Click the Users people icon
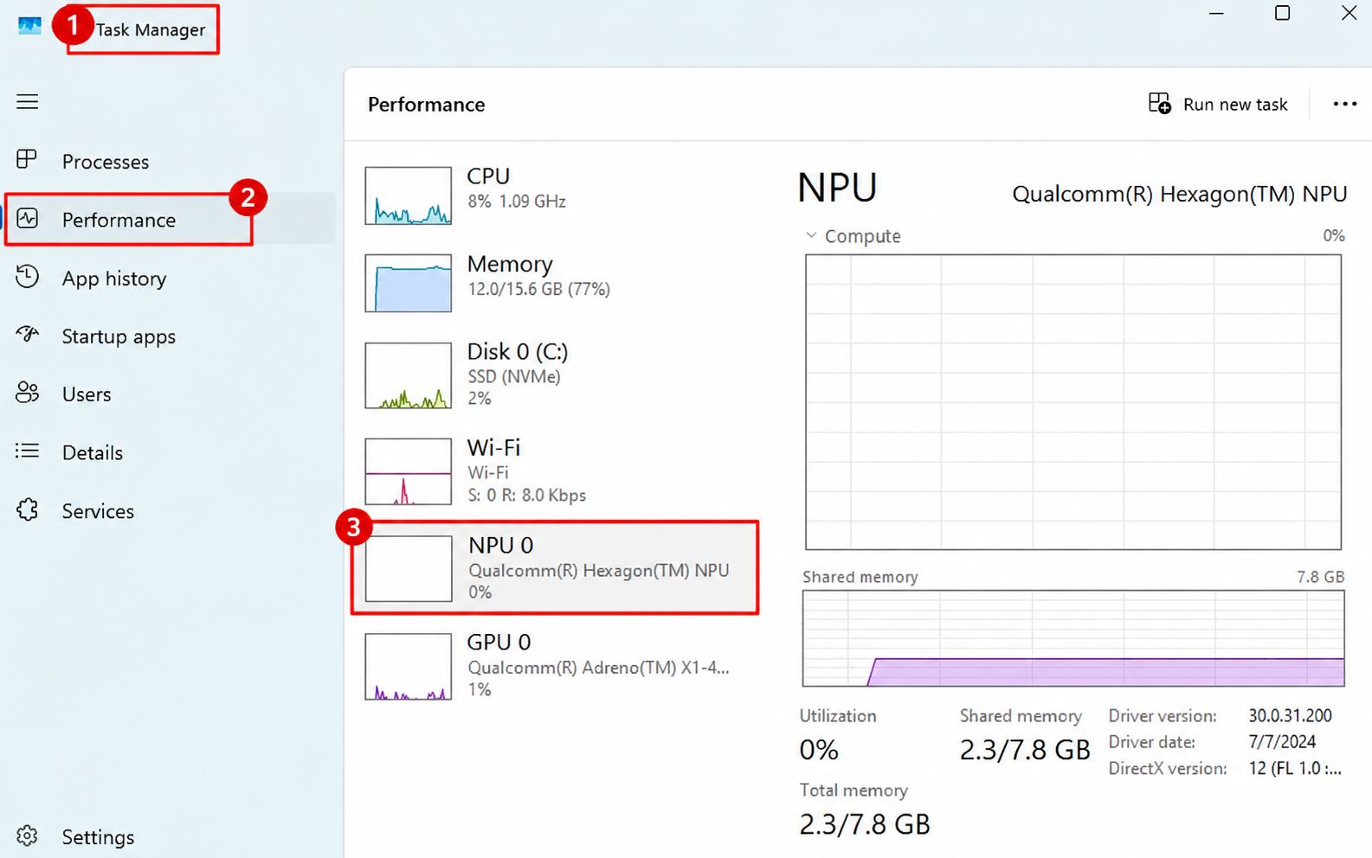1372x858 pixels. pyautogui.click(x=27, y=394)
